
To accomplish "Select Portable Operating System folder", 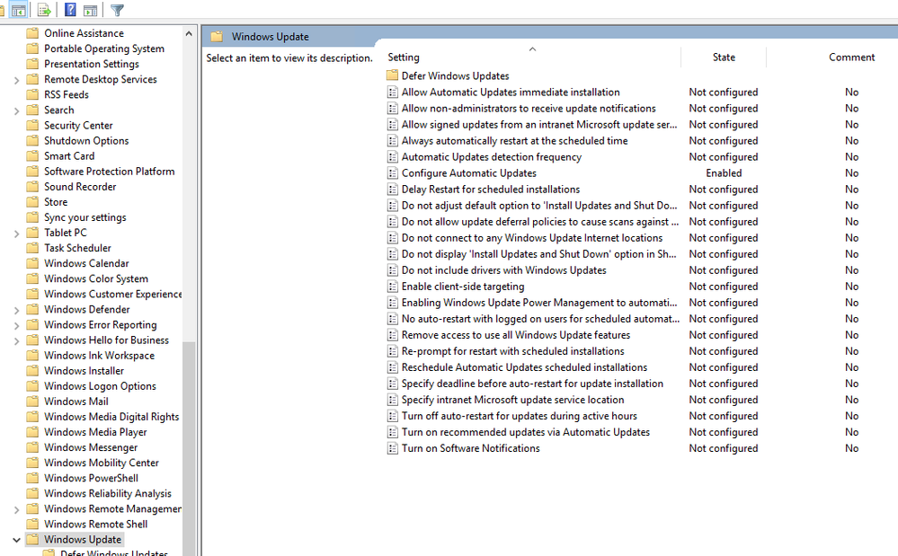I will tap(104, 49).
